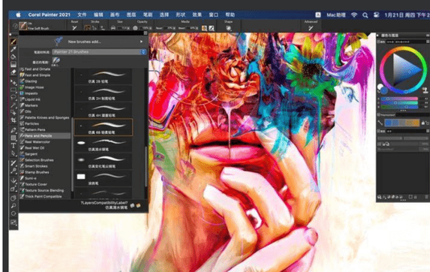Select the Dropper tool
The height and width of the screenshot is (272, 430).
pos(13,49)
